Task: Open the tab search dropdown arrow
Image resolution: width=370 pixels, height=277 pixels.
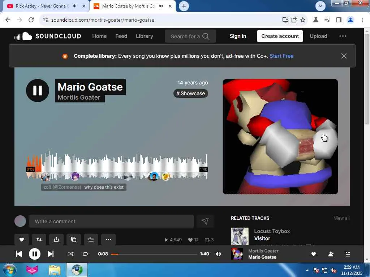Action: point(320,6)
